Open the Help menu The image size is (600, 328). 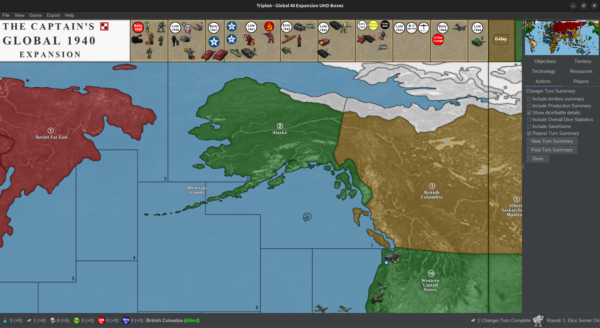tap(69, 15)
